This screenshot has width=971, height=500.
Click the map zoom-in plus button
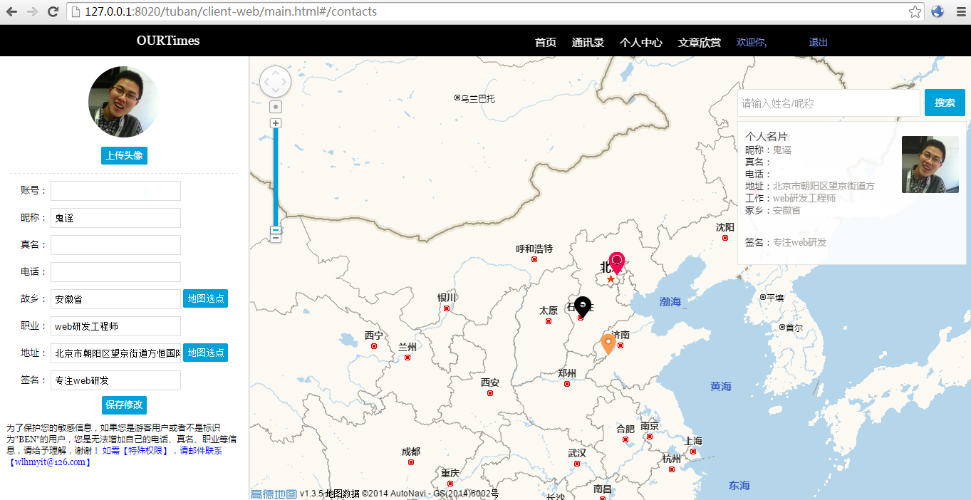point(276,123)
